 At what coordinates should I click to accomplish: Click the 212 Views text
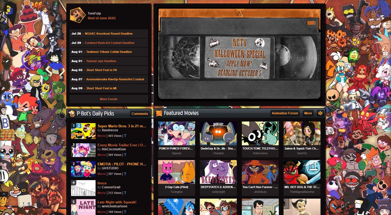coord(115,193)
